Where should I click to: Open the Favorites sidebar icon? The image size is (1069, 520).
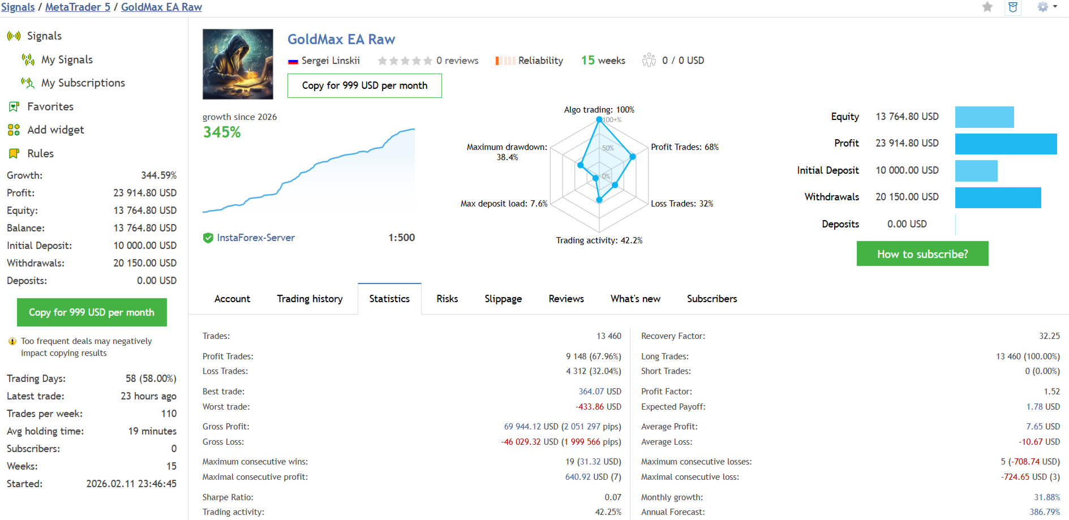(14, 106)
